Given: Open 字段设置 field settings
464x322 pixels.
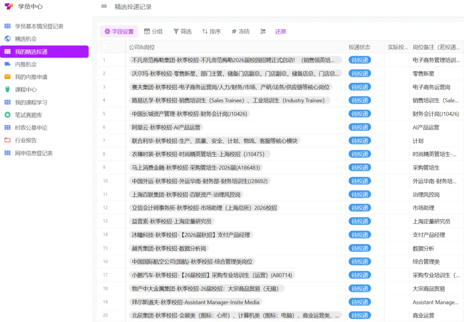Looking at the screenshot, I should (119, 31).
